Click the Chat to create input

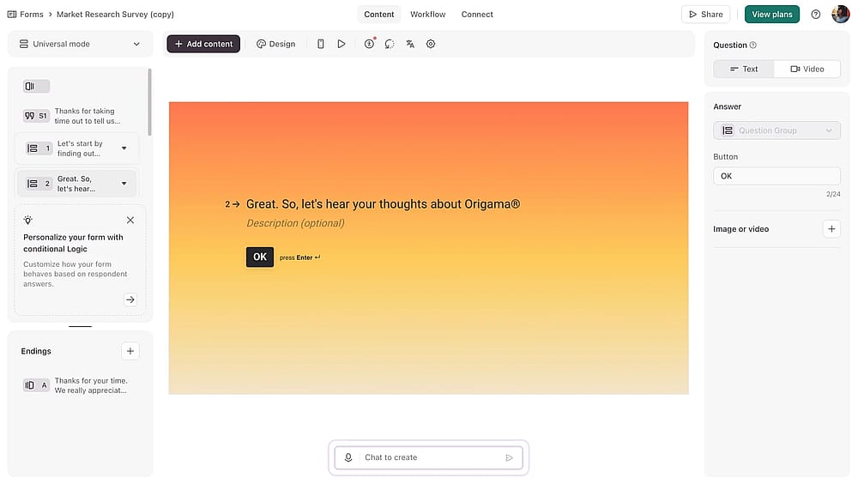pos(430,457)
